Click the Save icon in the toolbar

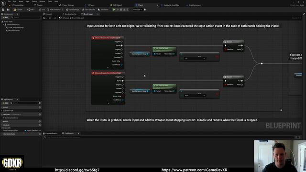click(x=3, y=10)
